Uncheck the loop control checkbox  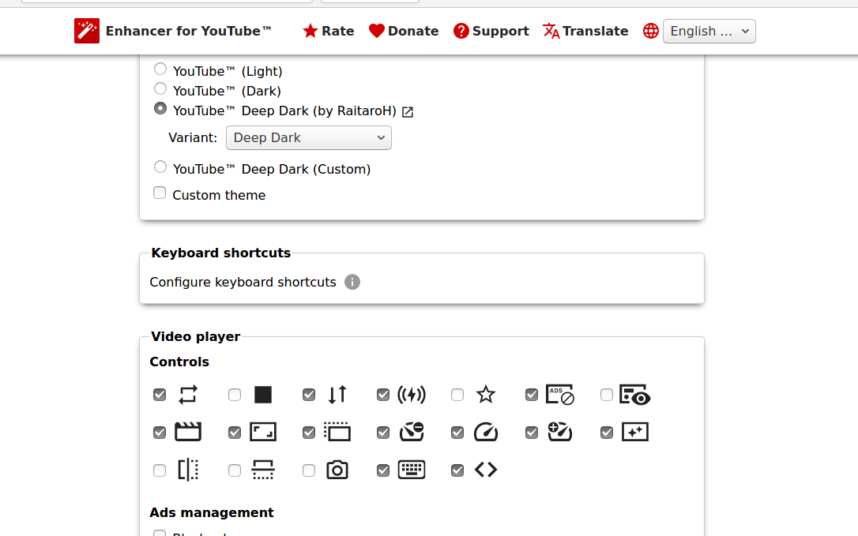[x=160, y=395]
